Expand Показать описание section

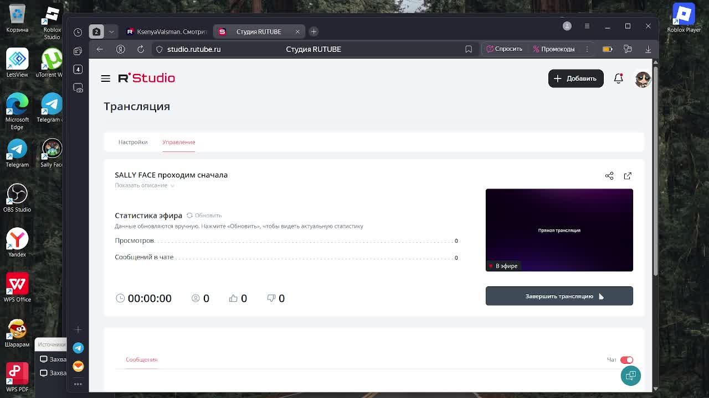[x=145, y=185]
